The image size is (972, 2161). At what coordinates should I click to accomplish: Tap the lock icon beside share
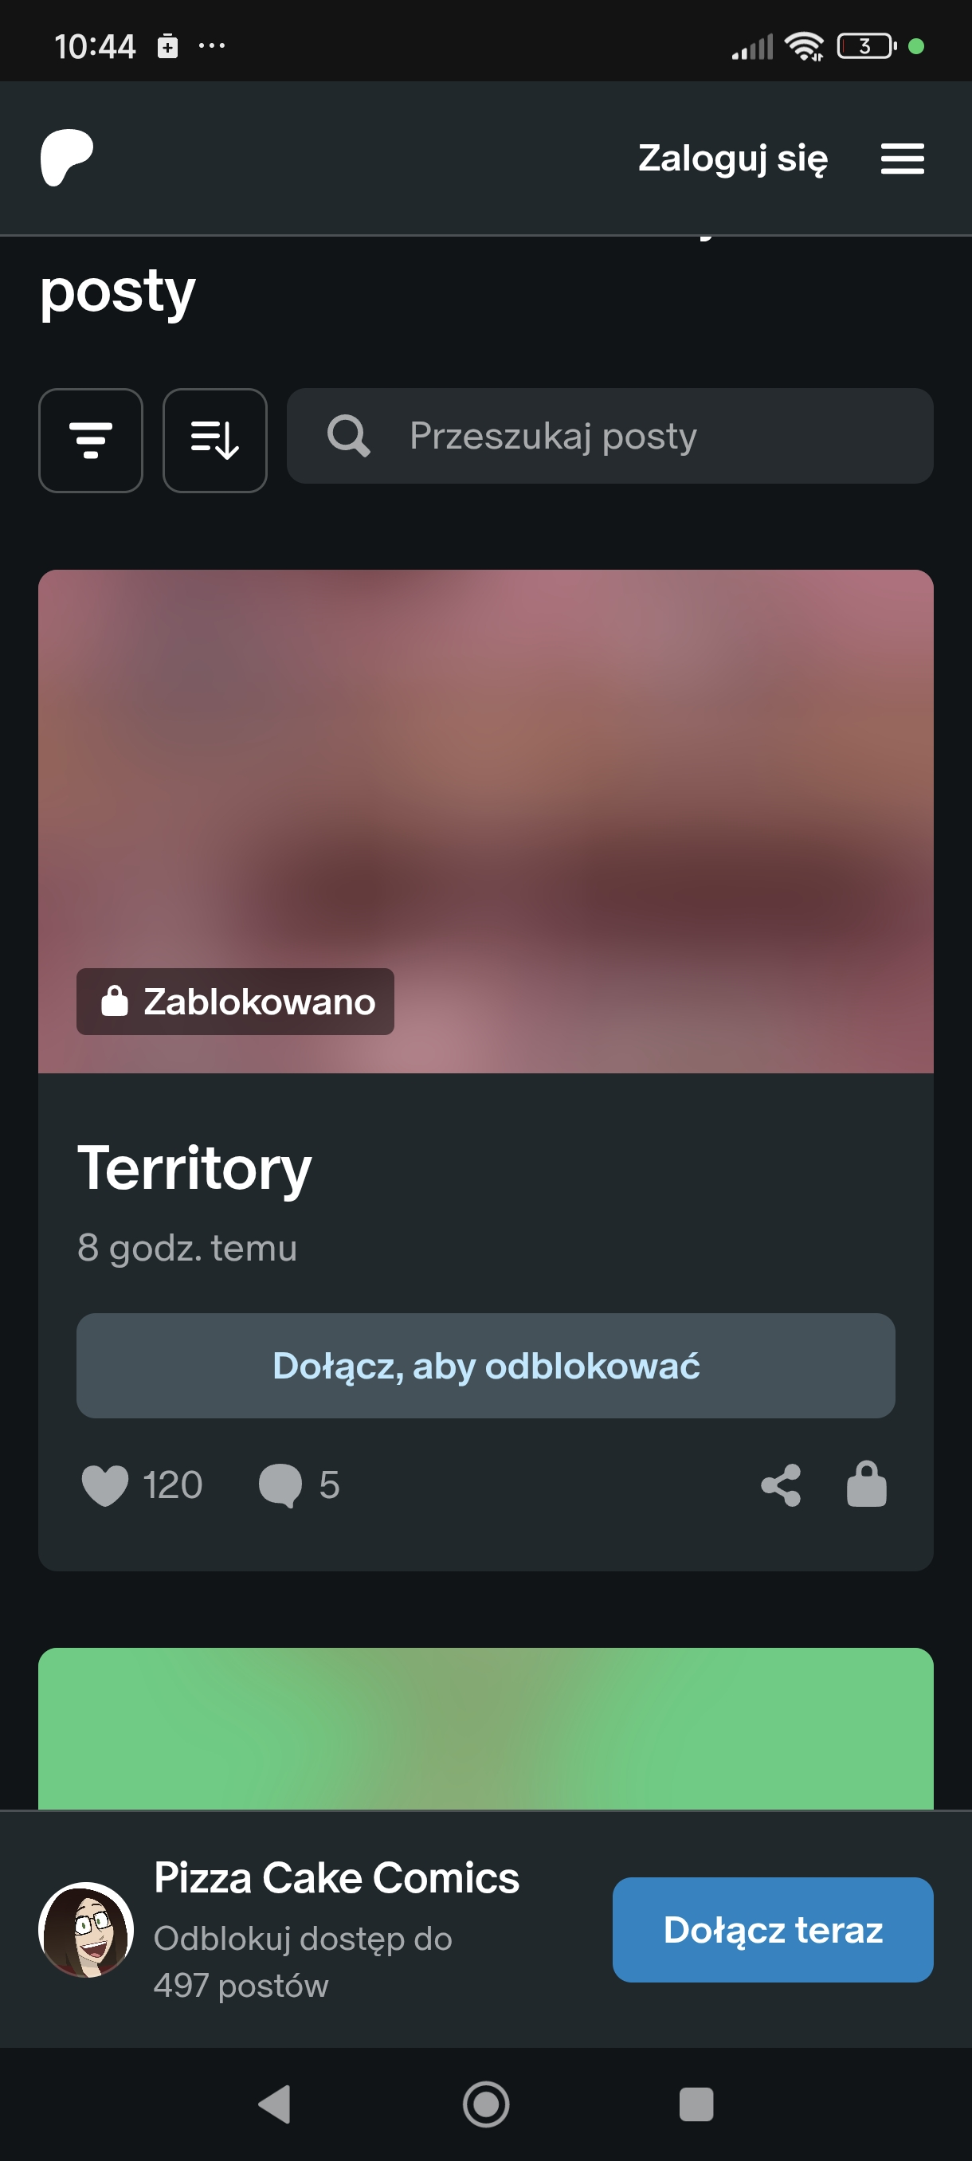click(866, 1484)
